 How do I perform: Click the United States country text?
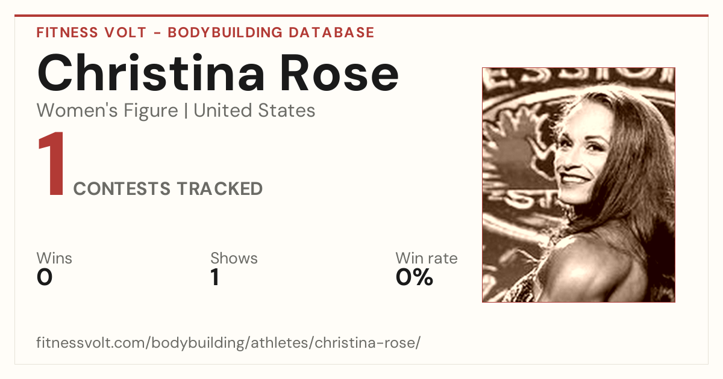[x=254, y=111]
